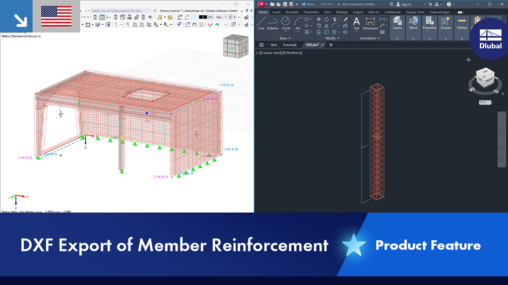The width and height of the screenshot is (508, 285).
Task: Click the New drawing icon in AutoCAD
Action: pos(272,4)
